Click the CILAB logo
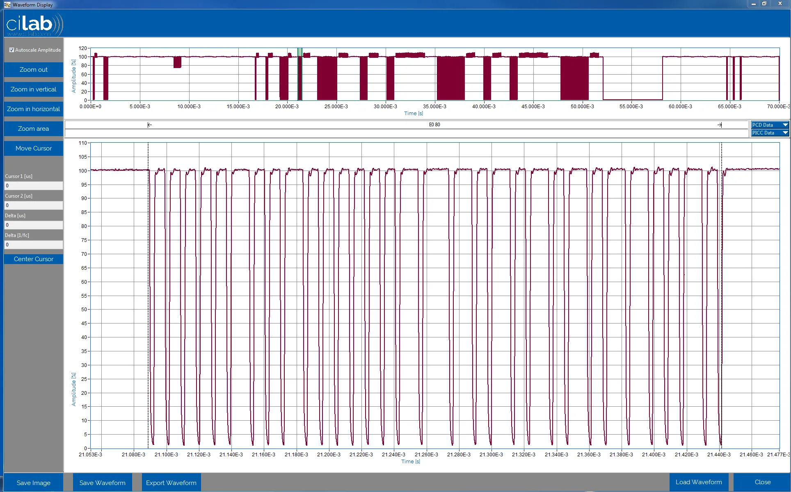Viewport: 791px width, 492px height. tap(34, 25)
